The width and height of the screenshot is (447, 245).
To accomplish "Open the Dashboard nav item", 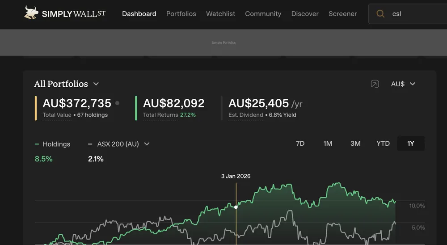I will coord(139,14).
